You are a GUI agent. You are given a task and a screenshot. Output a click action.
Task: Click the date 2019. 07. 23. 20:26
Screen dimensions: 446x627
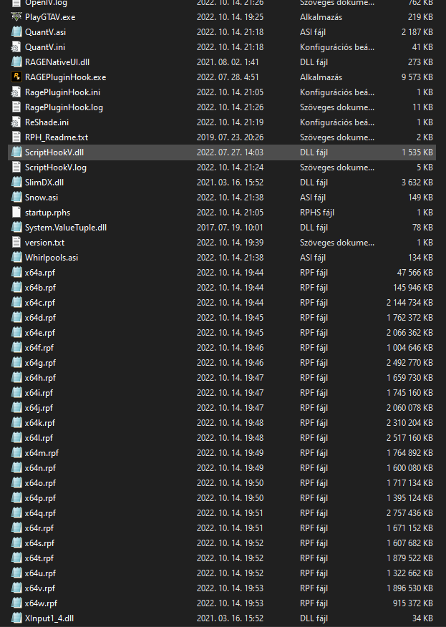(x=230, y=137)
